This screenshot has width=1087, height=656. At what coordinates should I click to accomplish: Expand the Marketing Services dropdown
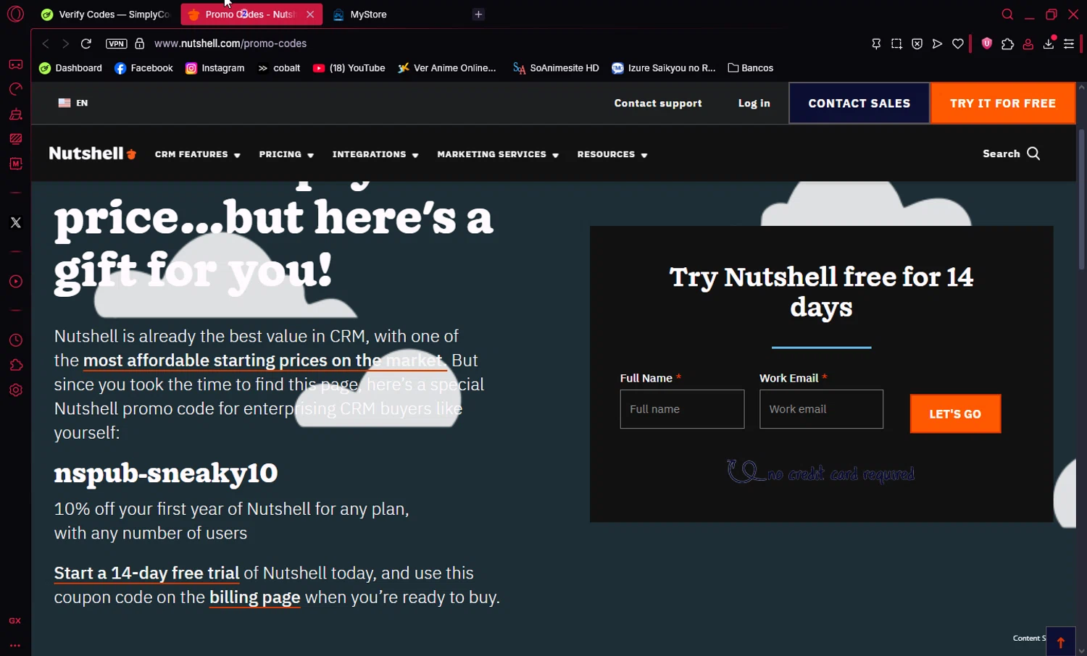pos(498,154)
